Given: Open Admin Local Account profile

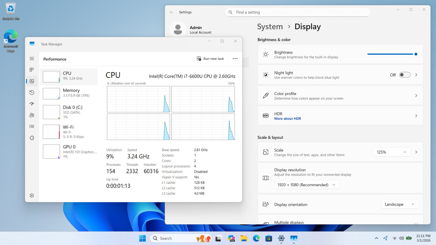Looking at the screenshot, I should (191, 30).
